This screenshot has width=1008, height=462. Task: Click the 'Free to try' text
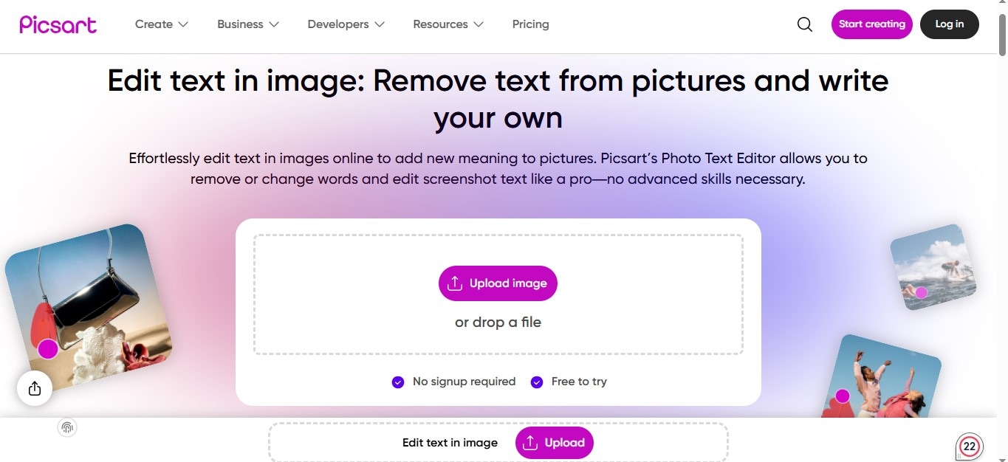[579, 382]
